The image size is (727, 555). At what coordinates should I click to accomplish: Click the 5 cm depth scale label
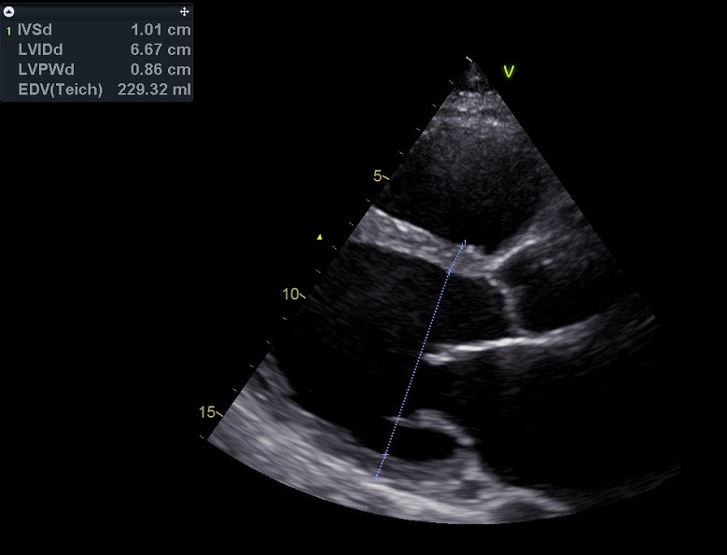(378, 176)
